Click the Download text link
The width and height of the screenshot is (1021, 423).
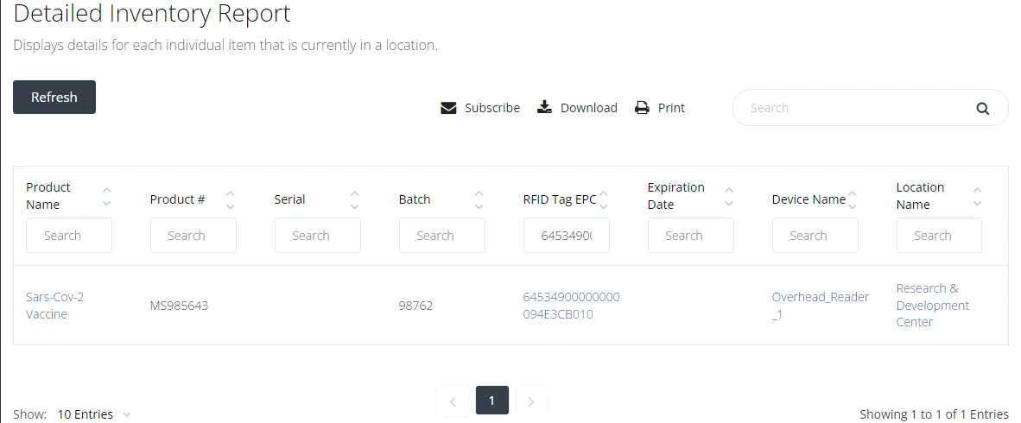coord(588,108)
